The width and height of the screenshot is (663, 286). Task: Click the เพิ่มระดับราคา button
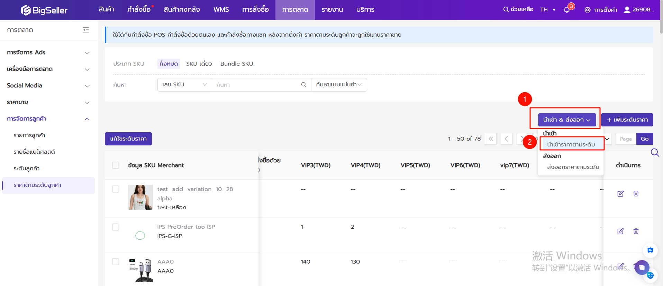tap(627, 120)
